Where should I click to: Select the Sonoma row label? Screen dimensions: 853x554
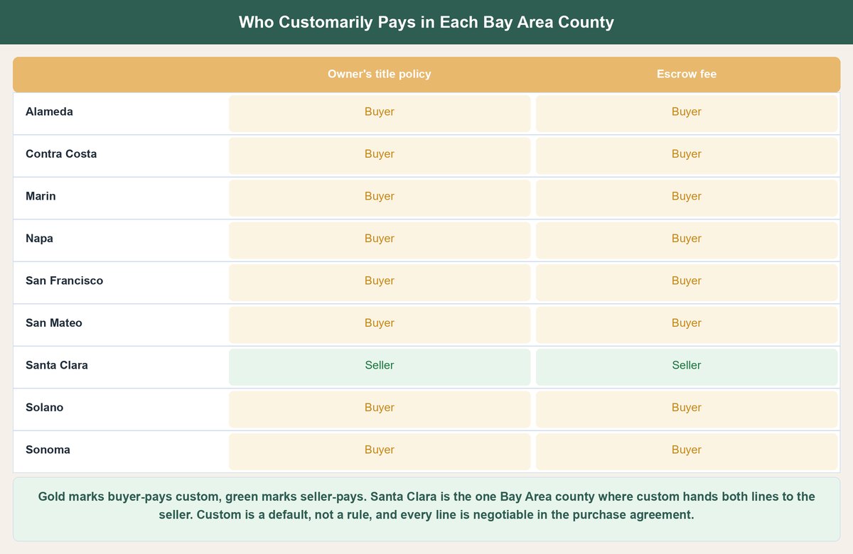(48, 450)
